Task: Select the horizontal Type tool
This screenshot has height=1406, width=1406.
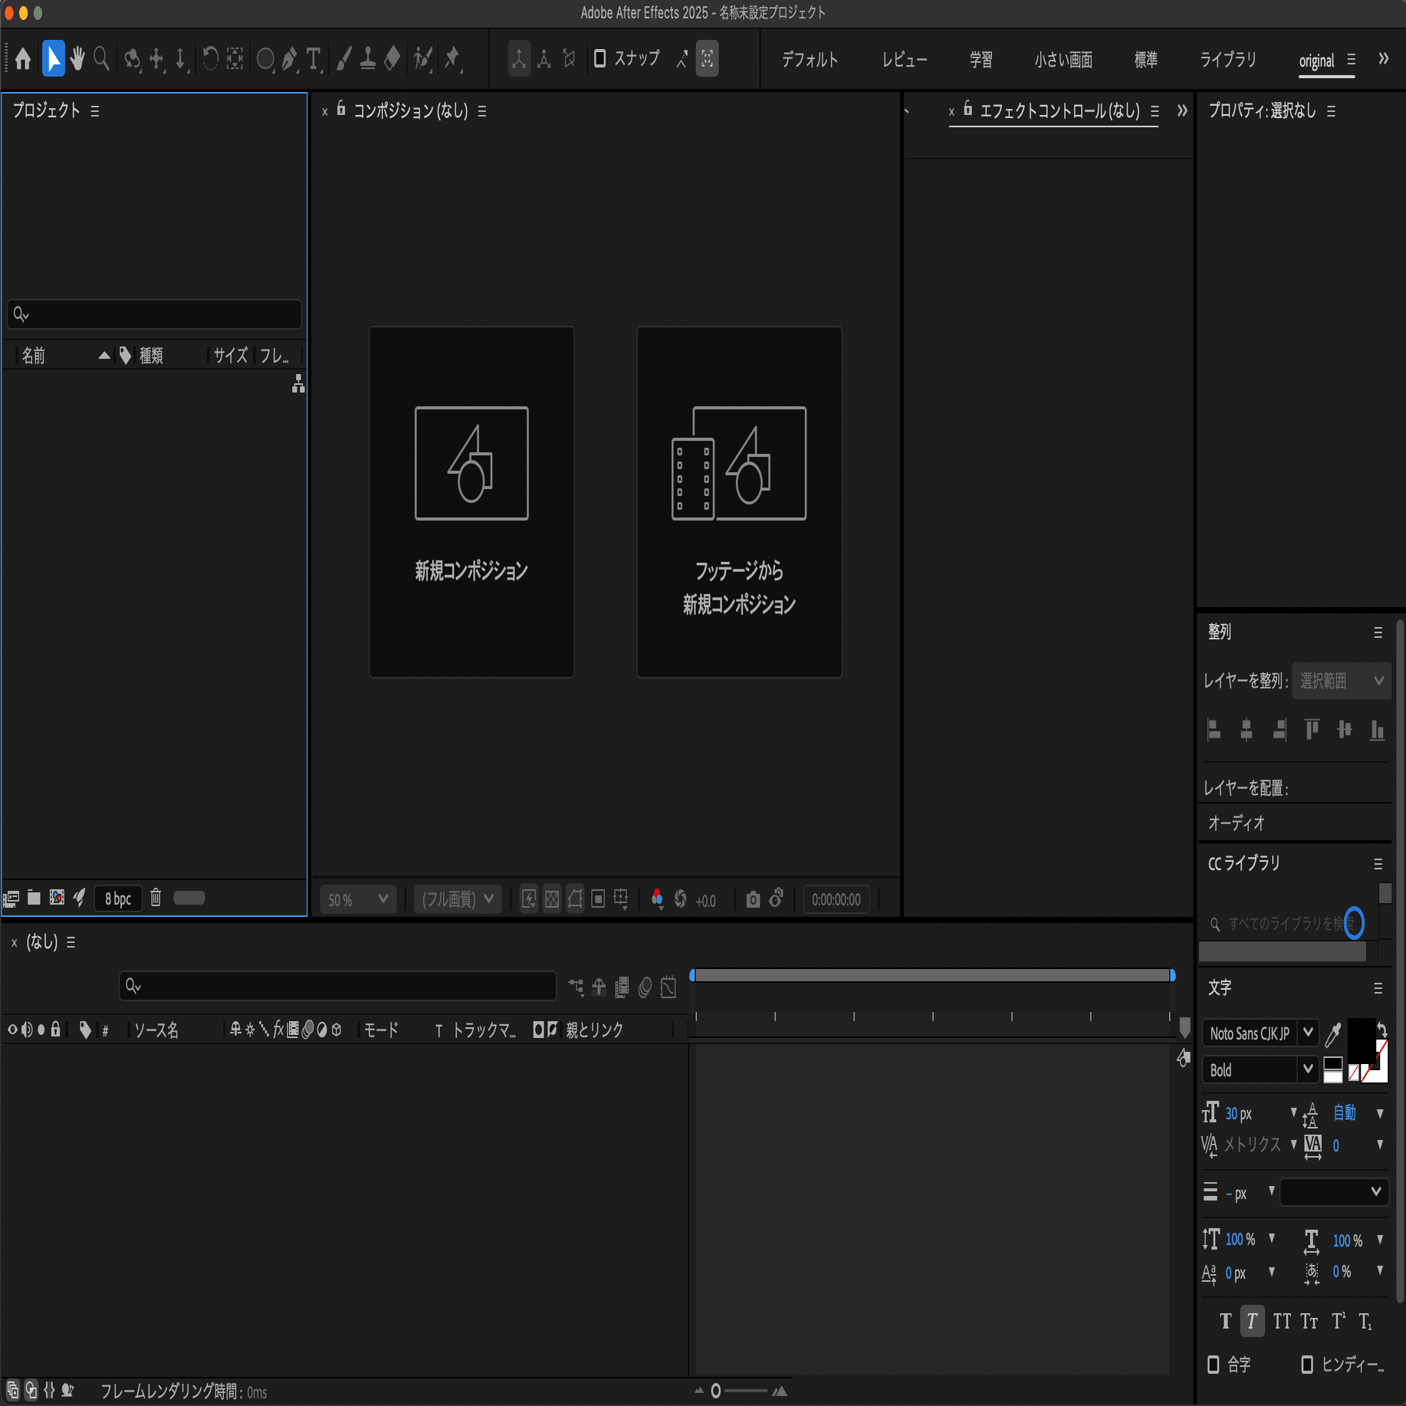Action: click(x=314, y=59)
